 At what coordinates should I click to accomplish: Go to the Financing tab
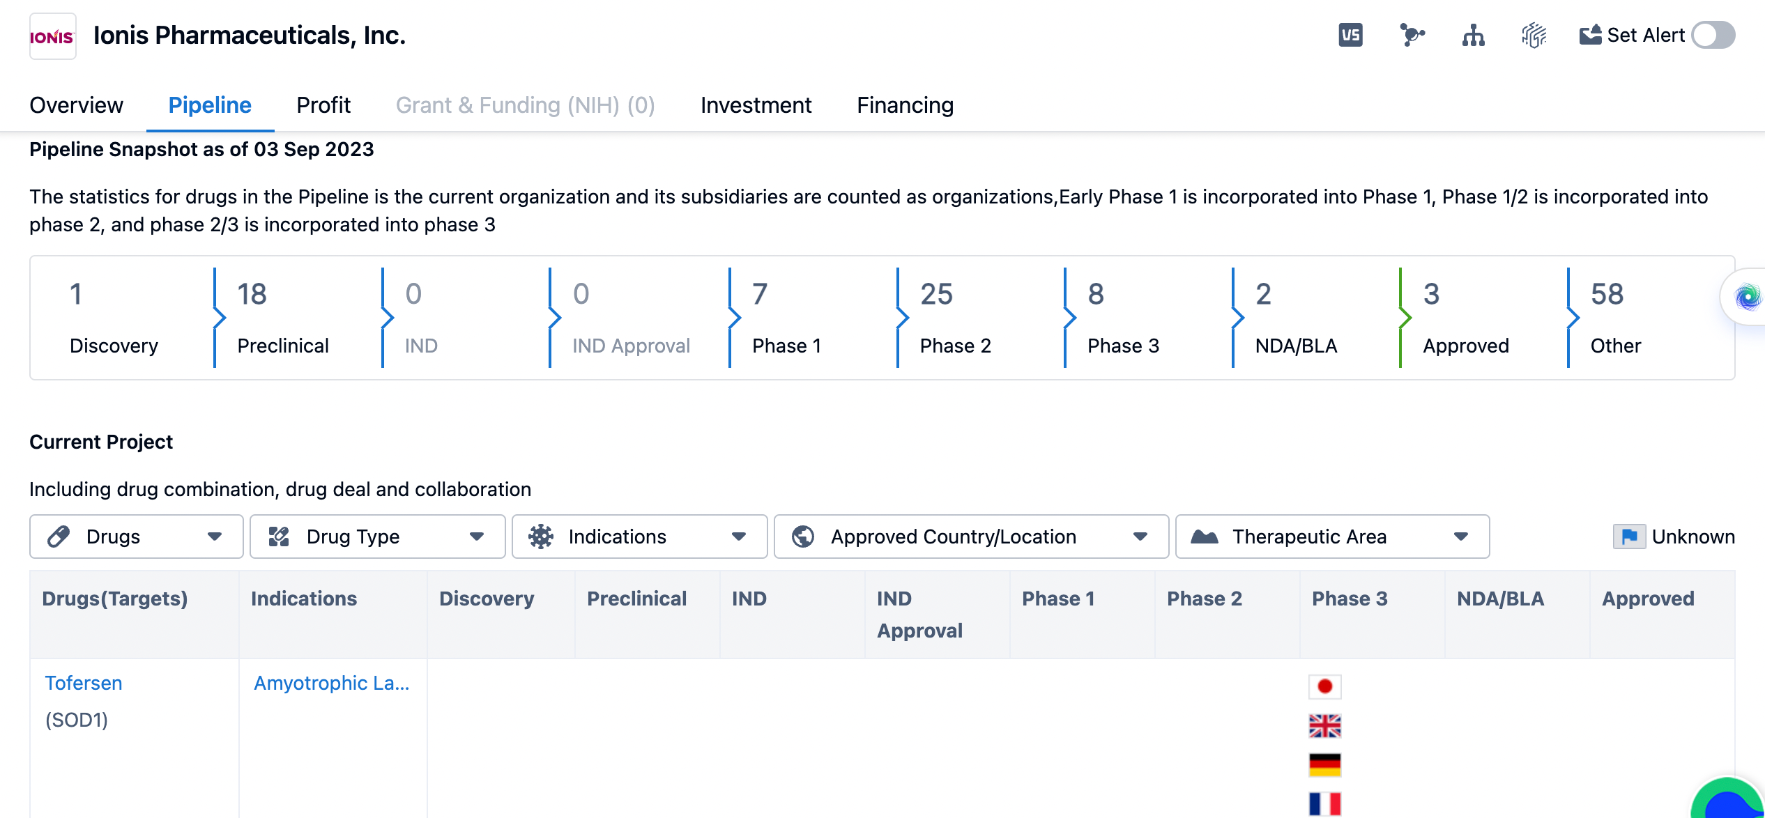(x=905, y=105)
